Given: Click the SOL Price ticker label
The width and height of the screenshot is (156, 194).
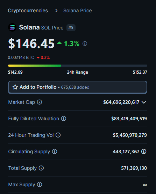Looking at the screenshot, I should coord(52,28).
